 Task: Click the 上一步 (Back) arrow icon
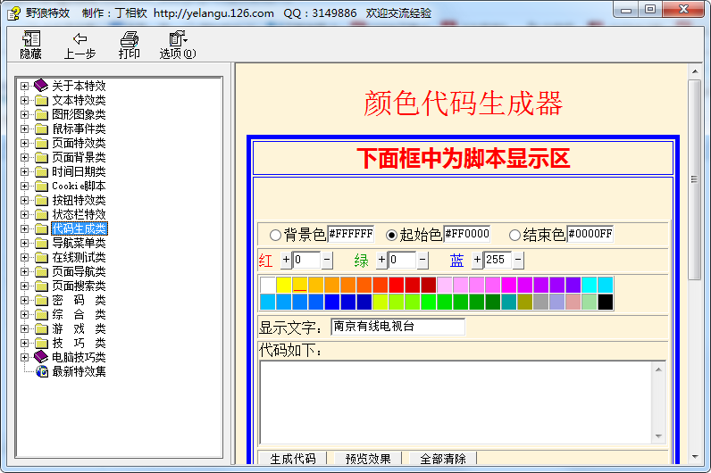pos(79,39)
